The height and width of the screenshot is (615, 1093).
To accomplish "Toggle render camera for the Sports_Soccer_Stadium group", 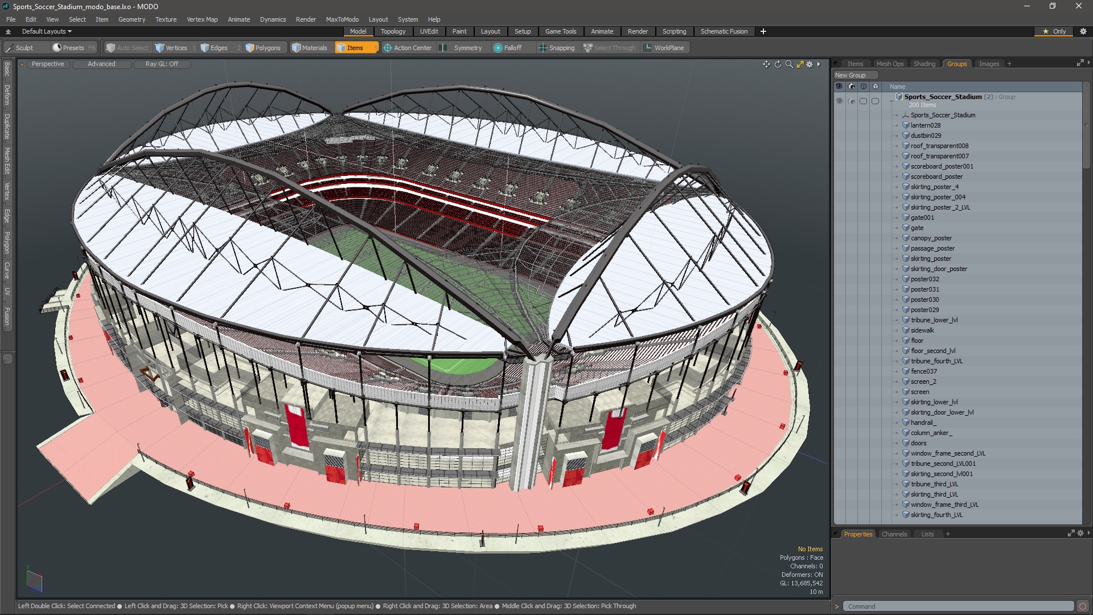I will pos(852,101).
